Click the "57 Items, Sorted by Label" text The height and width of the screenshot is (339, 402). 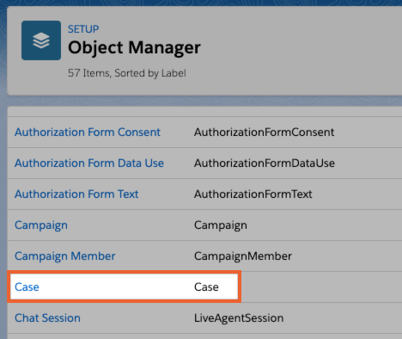[127, 73]
